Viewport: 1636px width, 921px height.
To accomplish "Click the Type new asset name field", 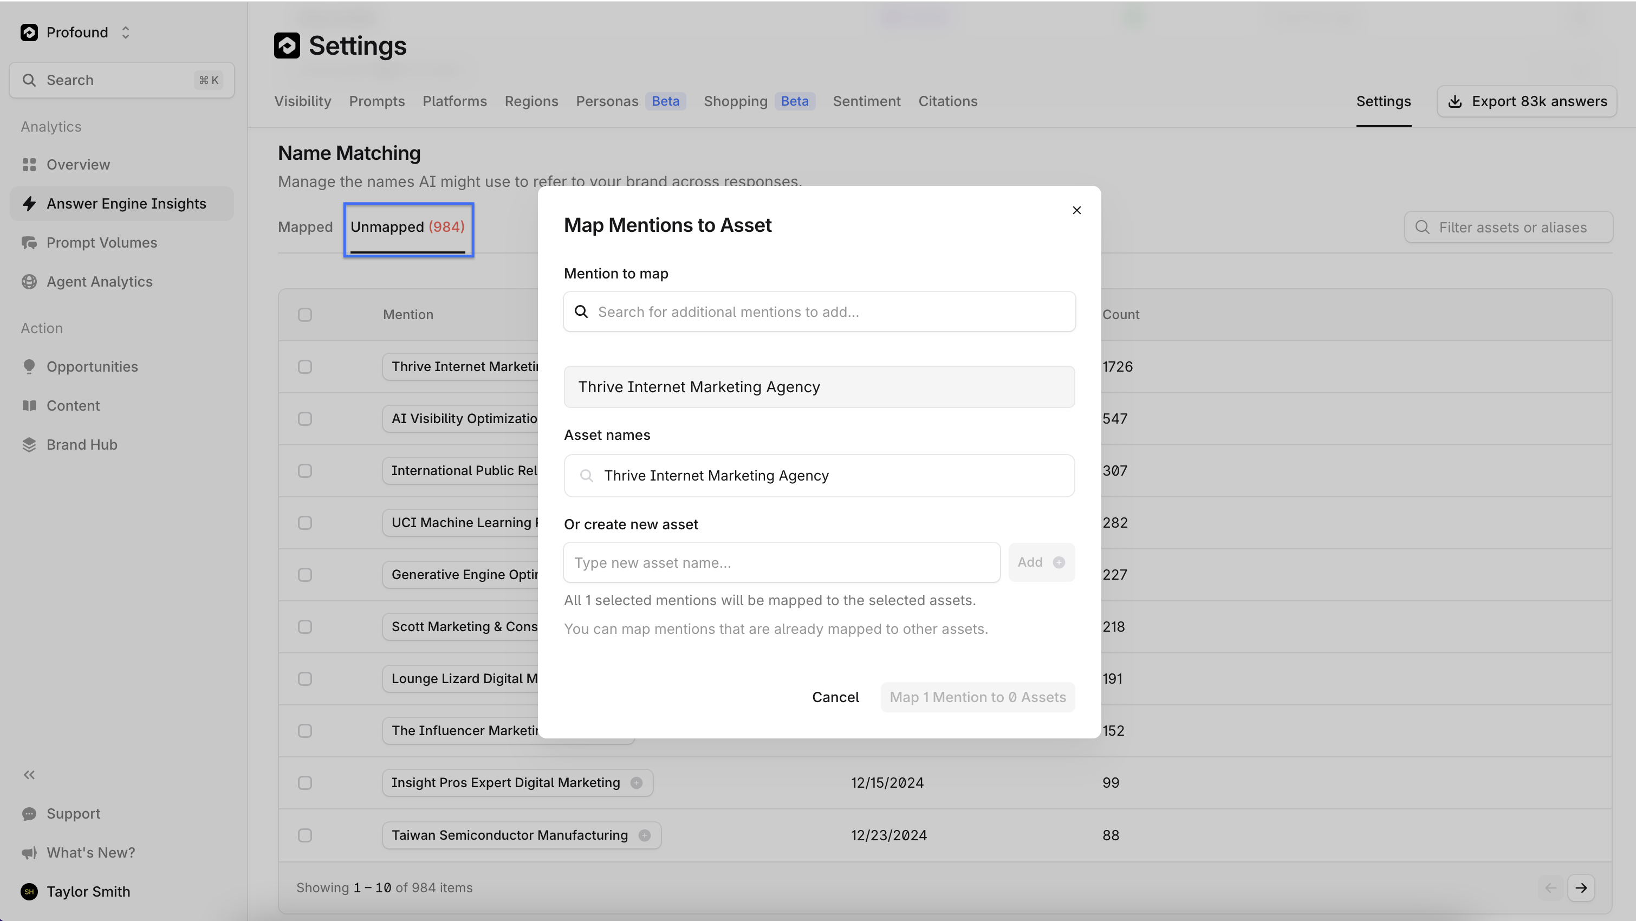I will click(x=781, y=562).
